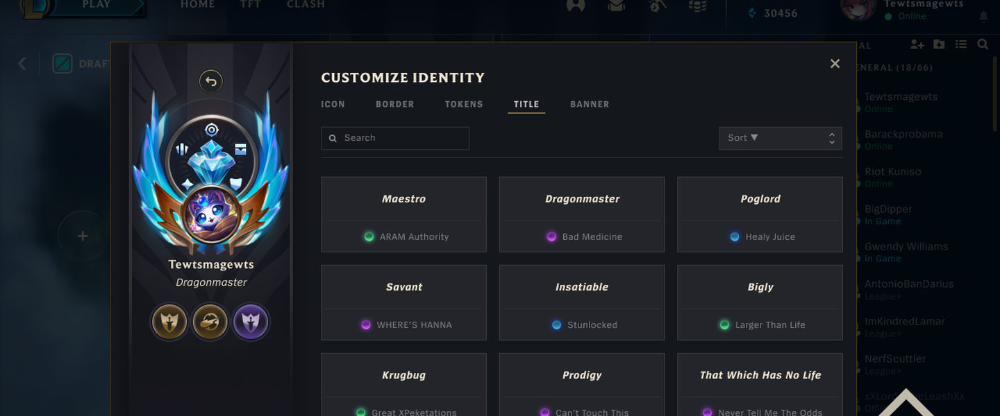1000x416 pixels.
Task: Click the plus invite slot in the lobby
Action: point(83,236)
